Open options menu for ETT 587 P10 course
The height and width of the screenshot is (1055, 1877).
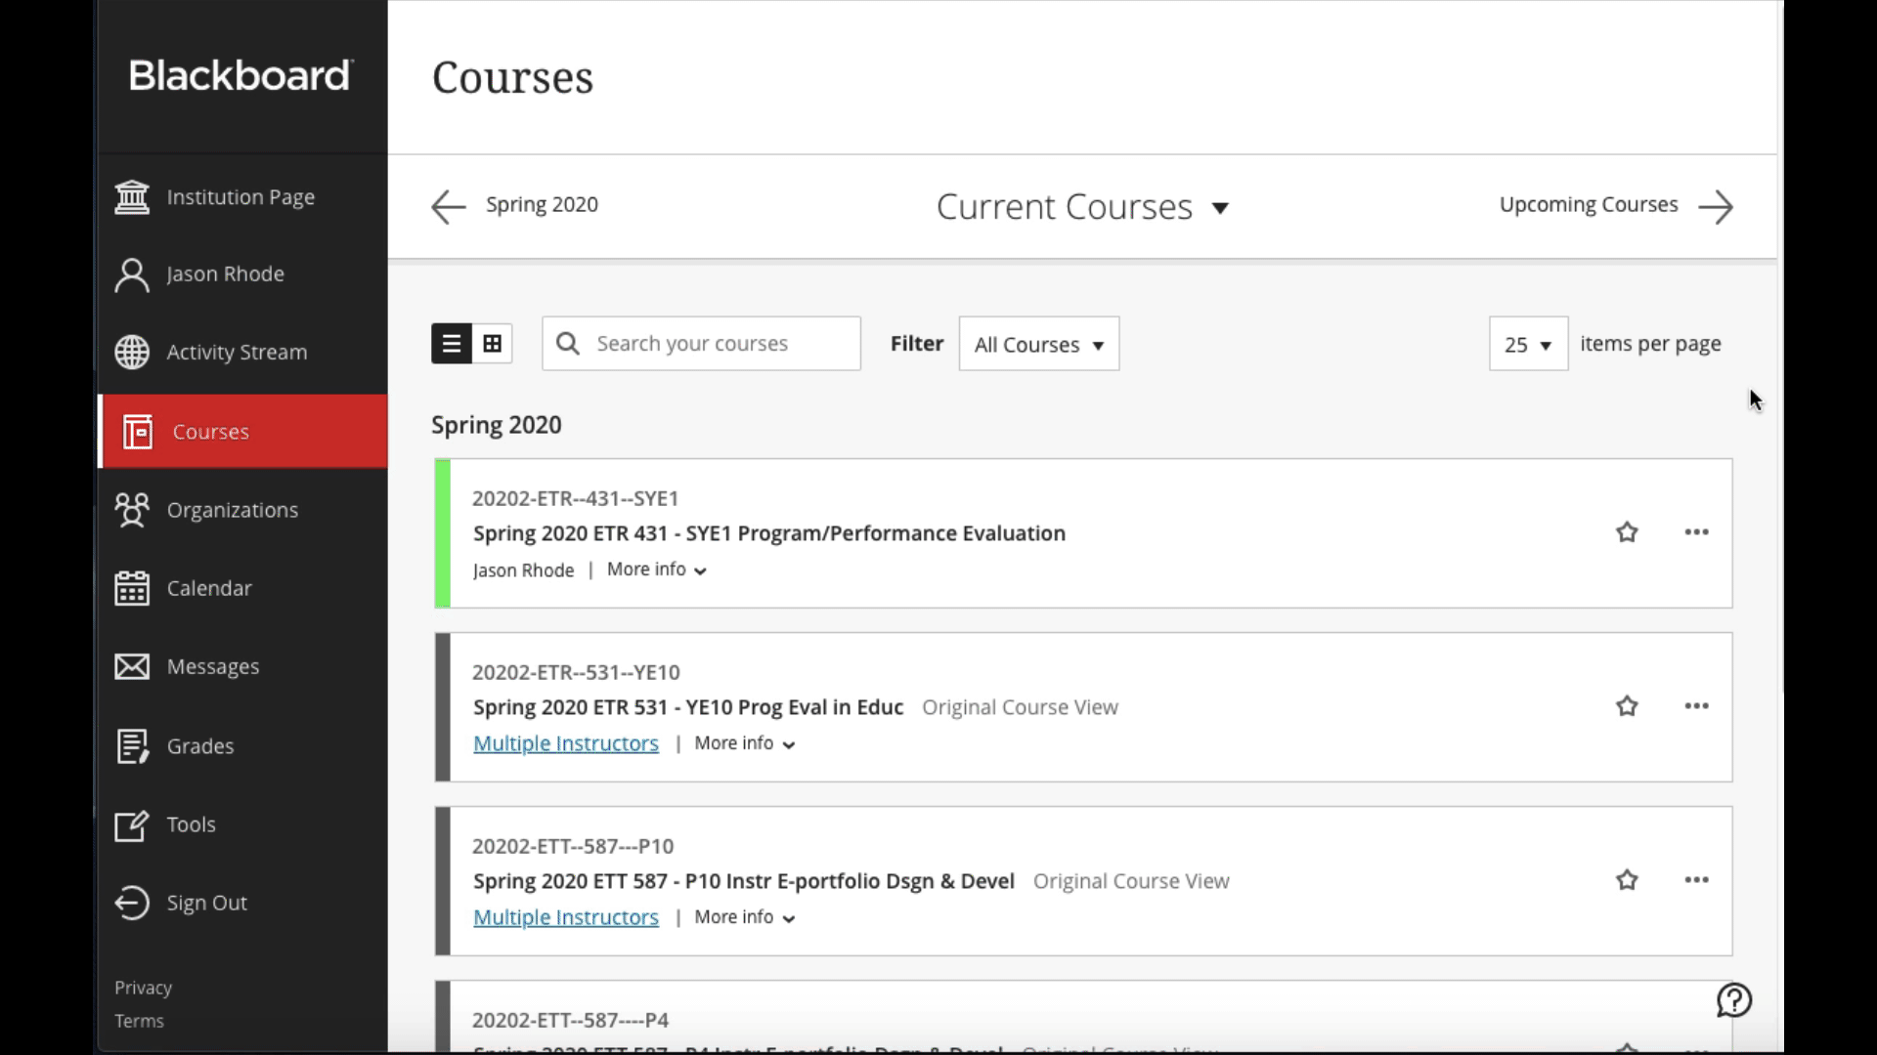(x=1696, y=880)
